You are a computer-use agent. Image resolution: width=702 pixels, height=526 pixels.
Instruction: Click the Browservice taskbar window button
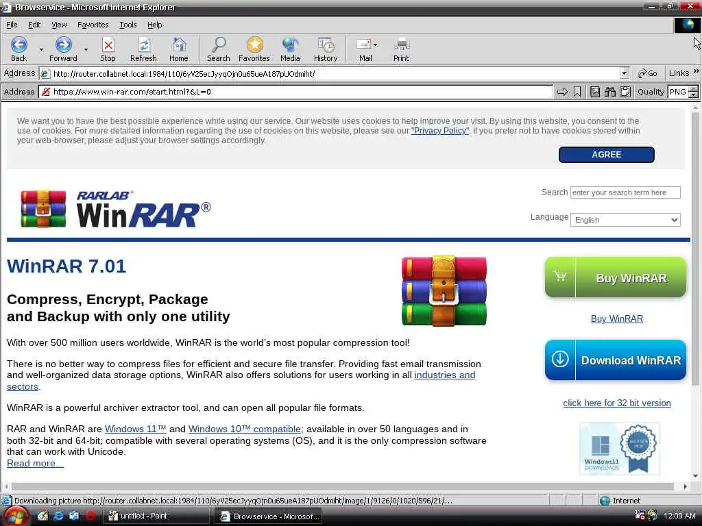(268, 516)
